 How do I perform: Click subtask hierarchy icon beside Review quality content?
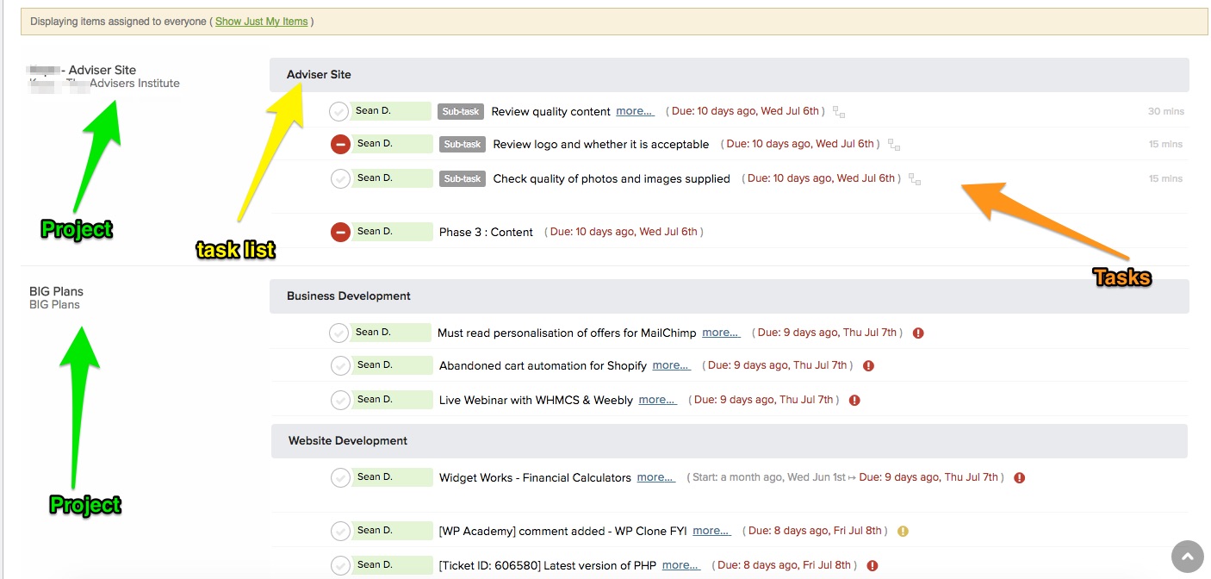(x=839, y=112)
